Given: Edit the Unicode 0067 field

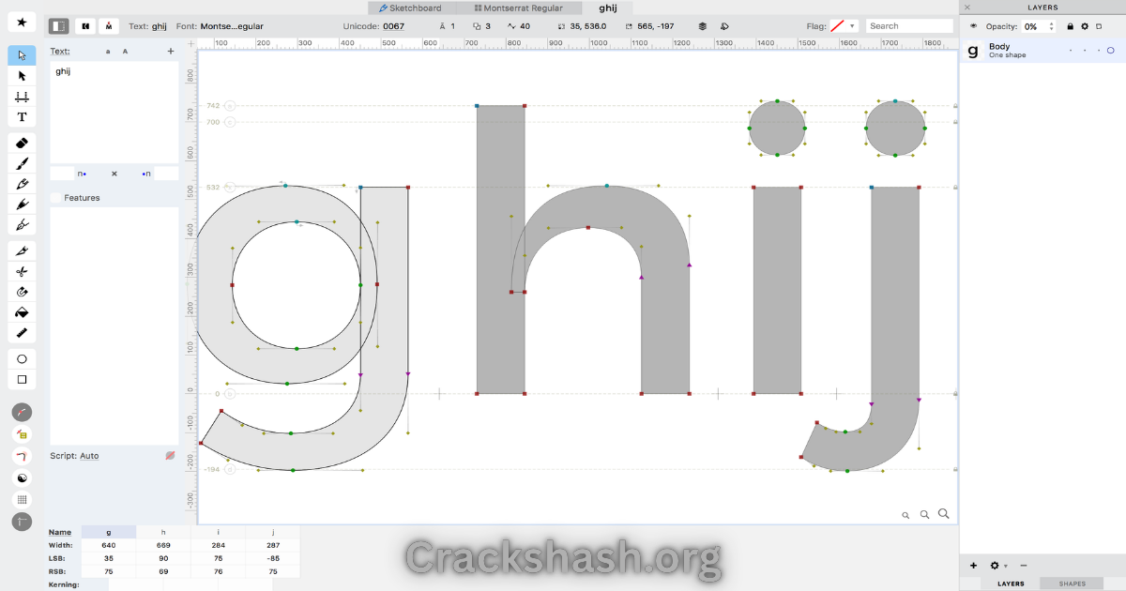Looking at the screenshot, I should pos(393,26).
